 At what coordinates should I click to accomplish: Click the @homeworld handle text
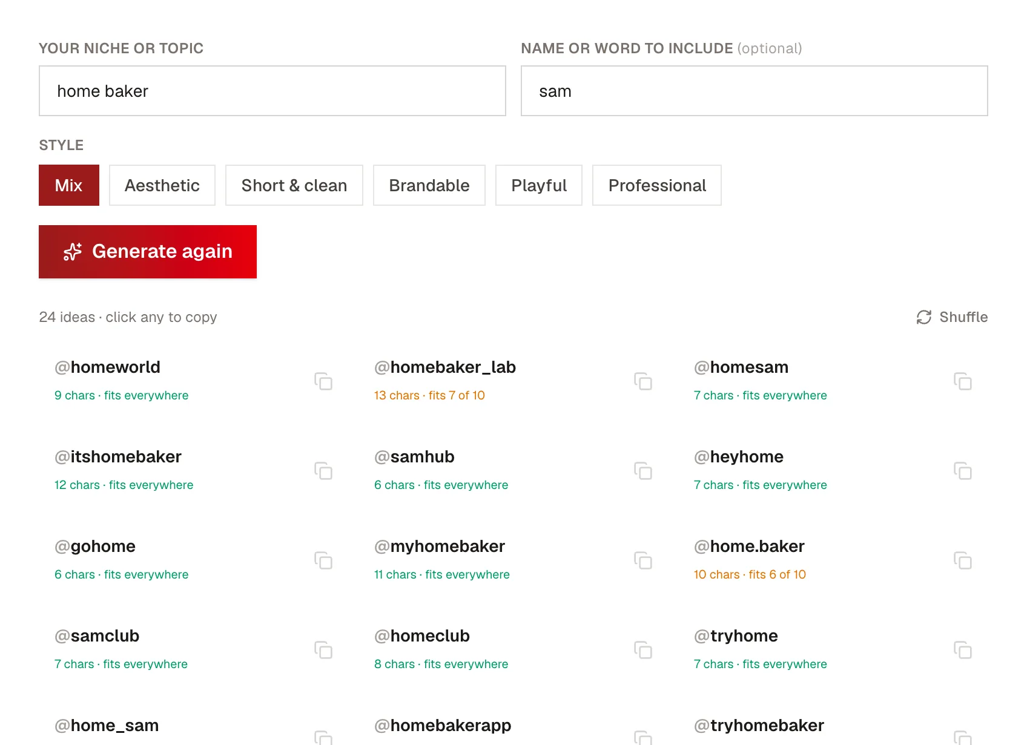pyautogui.click(x=108, y=367)
